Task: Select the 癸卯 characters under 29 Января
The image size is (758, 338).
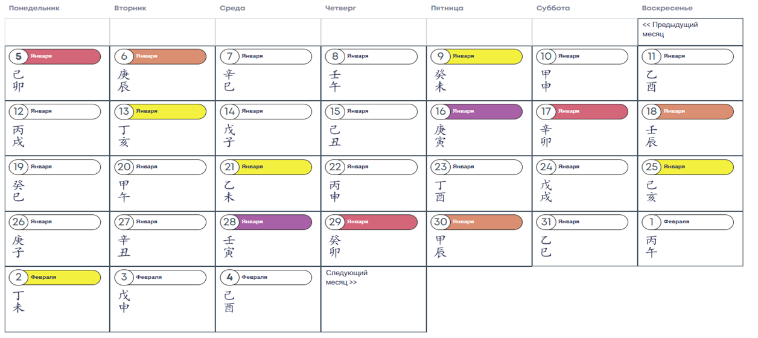Action: [335, 246]
